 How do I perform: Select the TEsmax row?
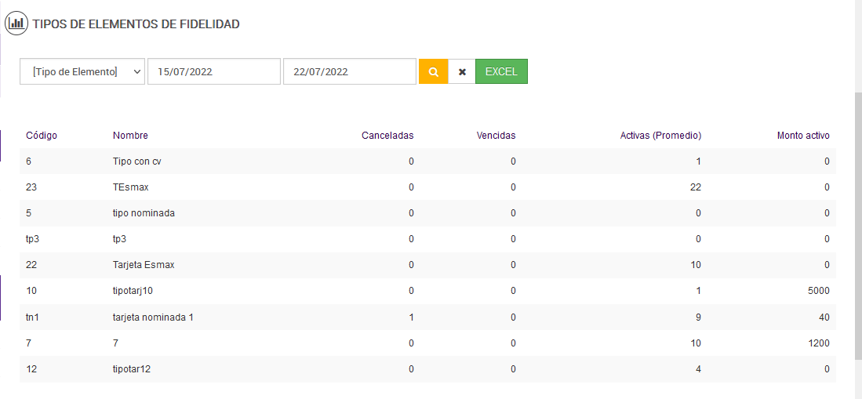[x=131, y=187]
